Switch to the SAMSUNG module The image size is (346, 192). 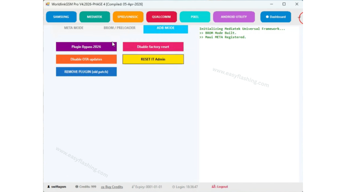pyautogui.click(x=61, y=17)
